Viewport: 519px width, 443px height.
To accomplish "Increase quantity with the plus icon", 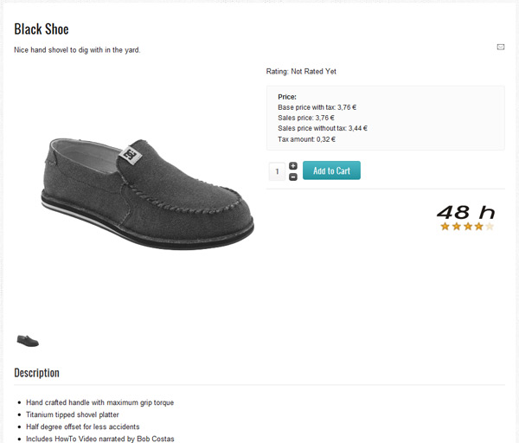I will click(x=293, y=166).
